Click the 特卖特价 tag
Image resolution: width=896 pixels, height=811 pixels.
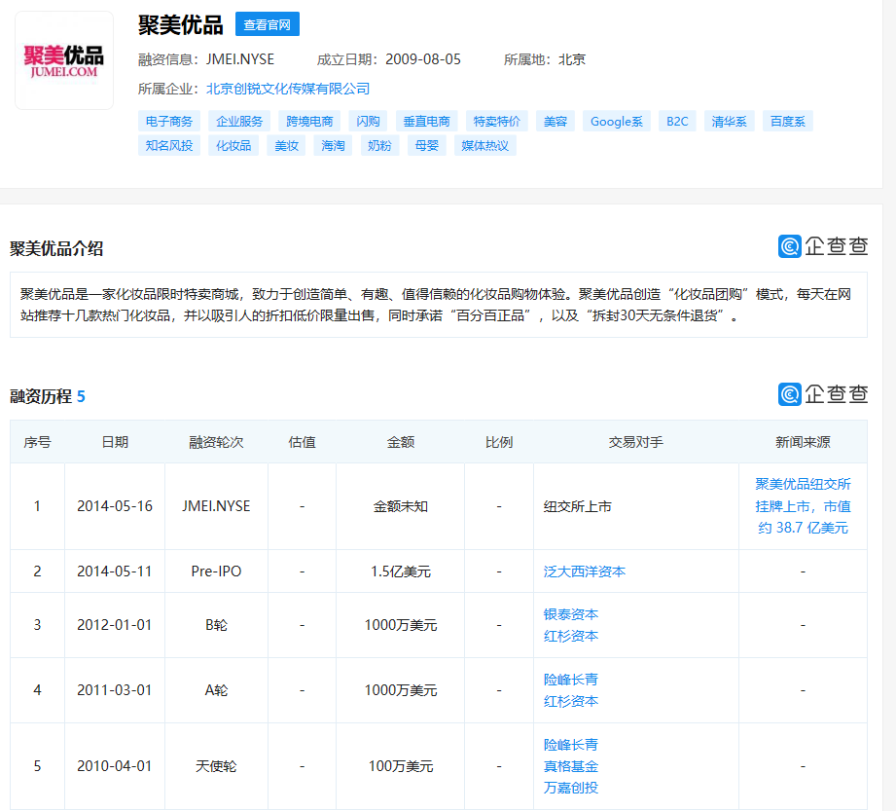pyautogui.click(x=497, y=122)
